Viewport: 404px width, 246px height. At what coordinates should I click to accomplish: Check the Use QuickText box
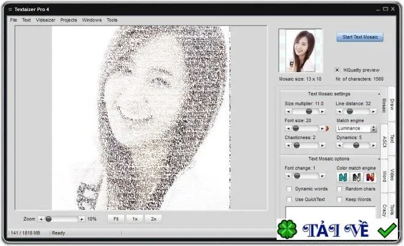[x=289, y=200]
